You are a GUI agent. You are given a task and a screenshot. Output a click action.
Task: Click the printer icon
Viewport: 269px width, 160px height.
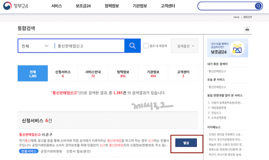click(247, 29)
